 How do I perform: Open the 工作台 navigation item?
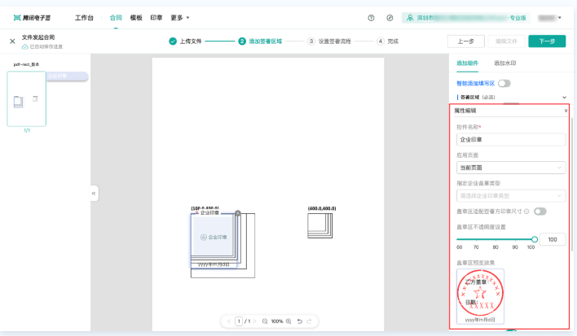84,18
